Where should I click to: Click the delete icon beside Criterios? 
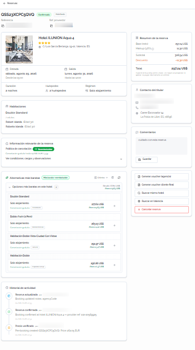tap(113, 178)
